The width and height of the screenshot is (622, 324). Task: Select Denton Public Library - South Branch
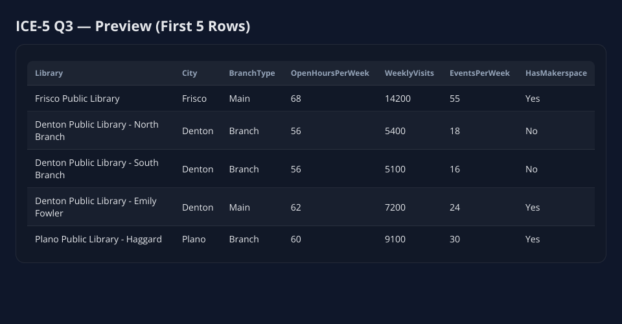tap(97, 168)
